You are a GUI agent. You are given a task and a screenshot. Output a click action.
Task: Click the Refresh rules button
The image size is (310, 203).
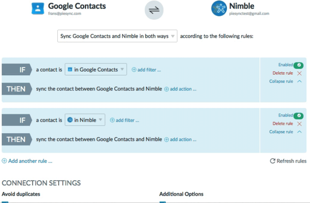coord(288,161)
